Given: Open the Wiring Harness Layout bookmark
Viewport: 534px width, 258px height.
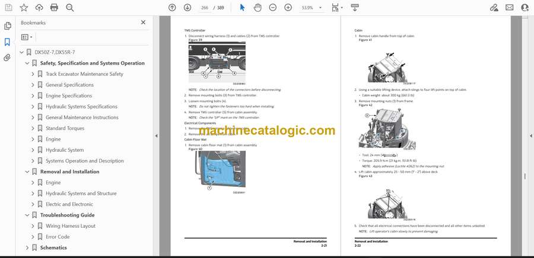Looking at the screenshot, I should click(x=70, y=226).
